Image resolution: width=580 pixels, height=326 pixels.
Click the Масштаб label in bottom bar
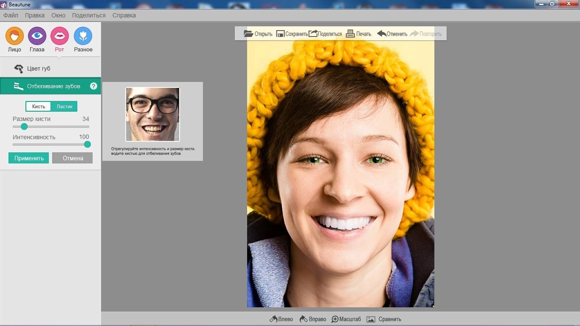tap(350, 319)
